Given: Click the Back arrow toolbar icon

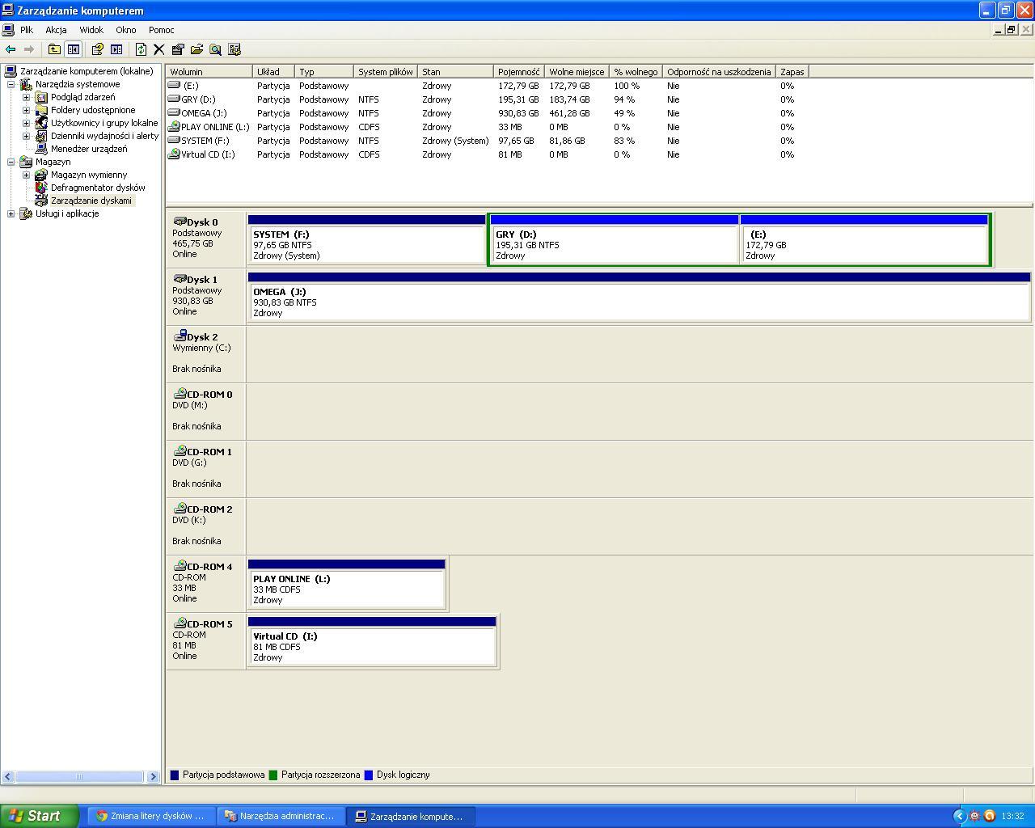Looking at the screenshot, I should [x=11, y=49].
